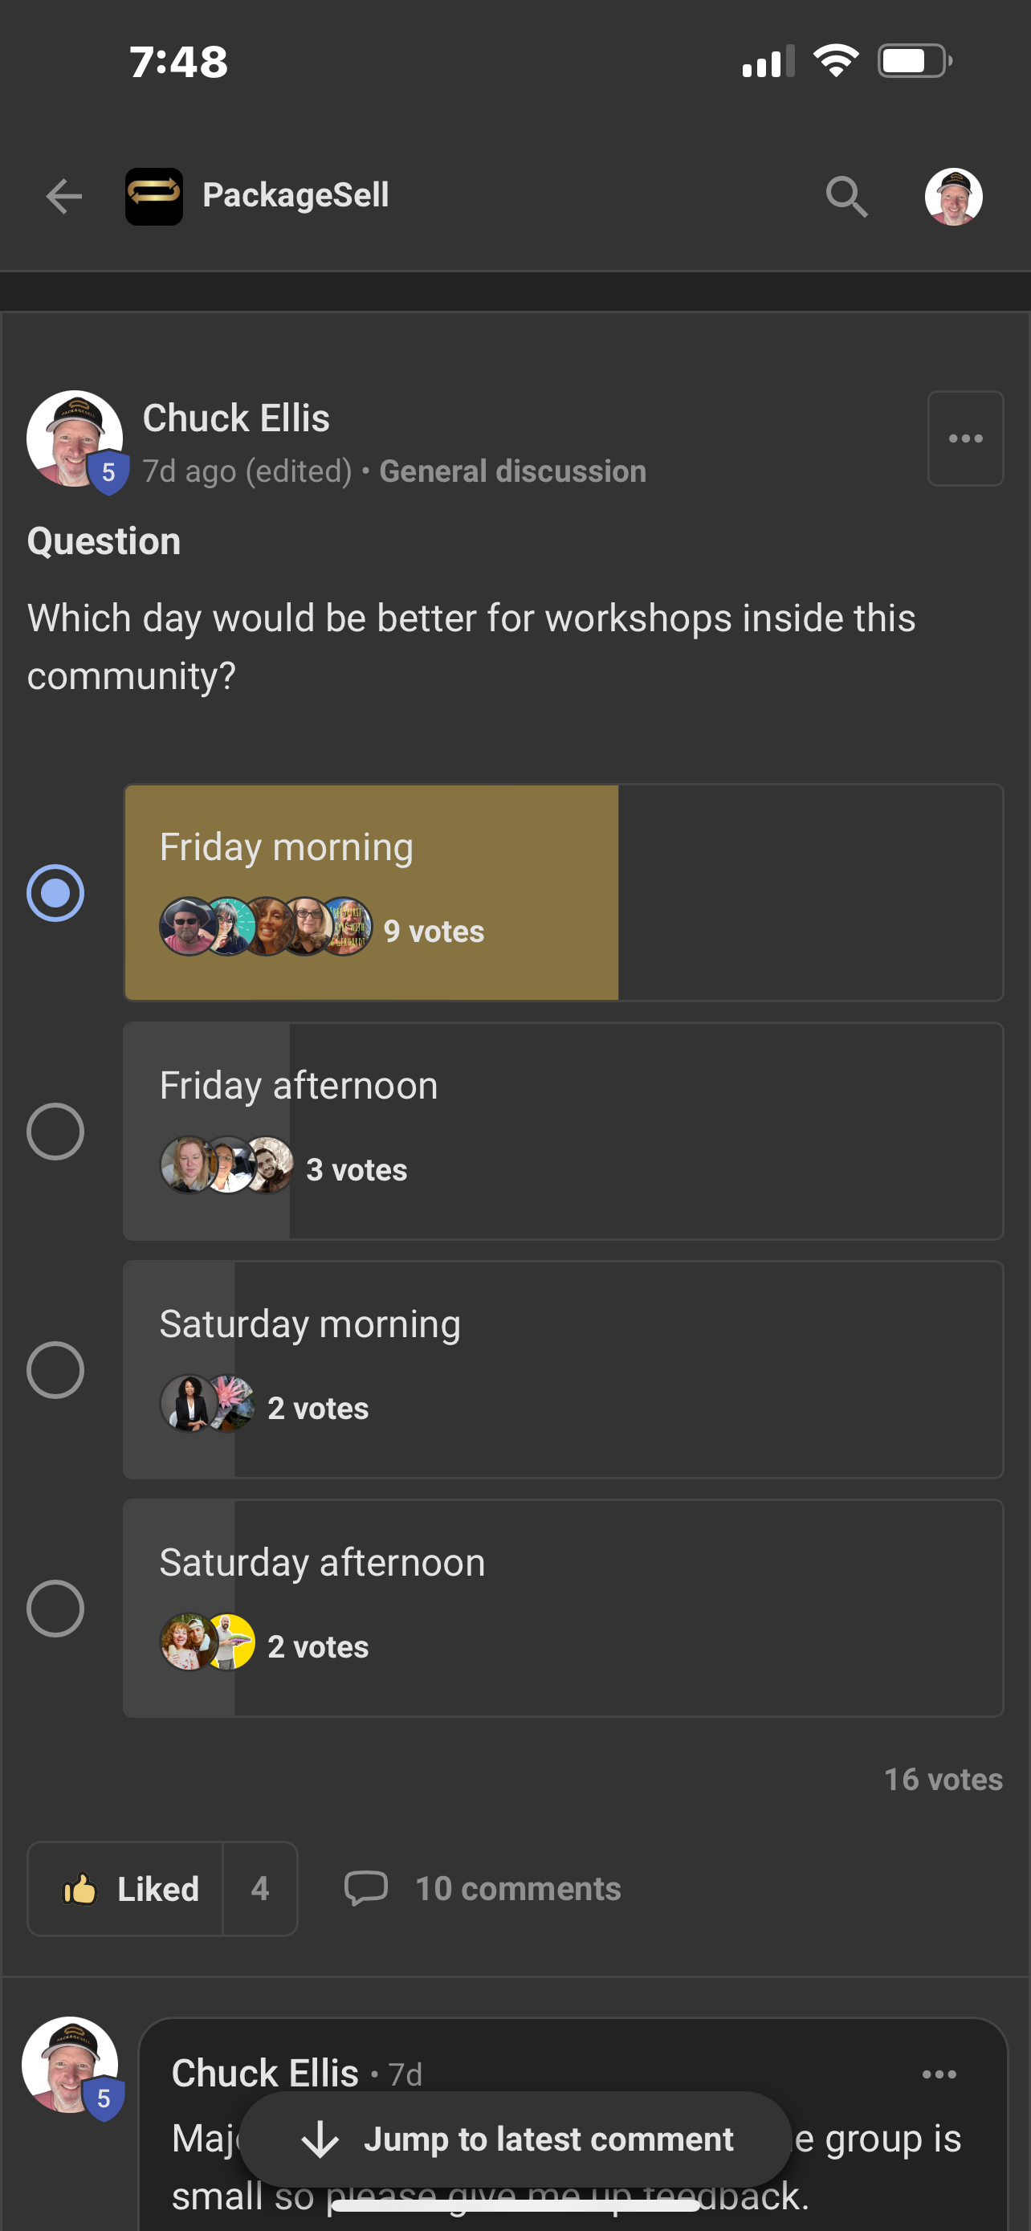Tap the back arrow to leave the post

[x=63, y=197]
